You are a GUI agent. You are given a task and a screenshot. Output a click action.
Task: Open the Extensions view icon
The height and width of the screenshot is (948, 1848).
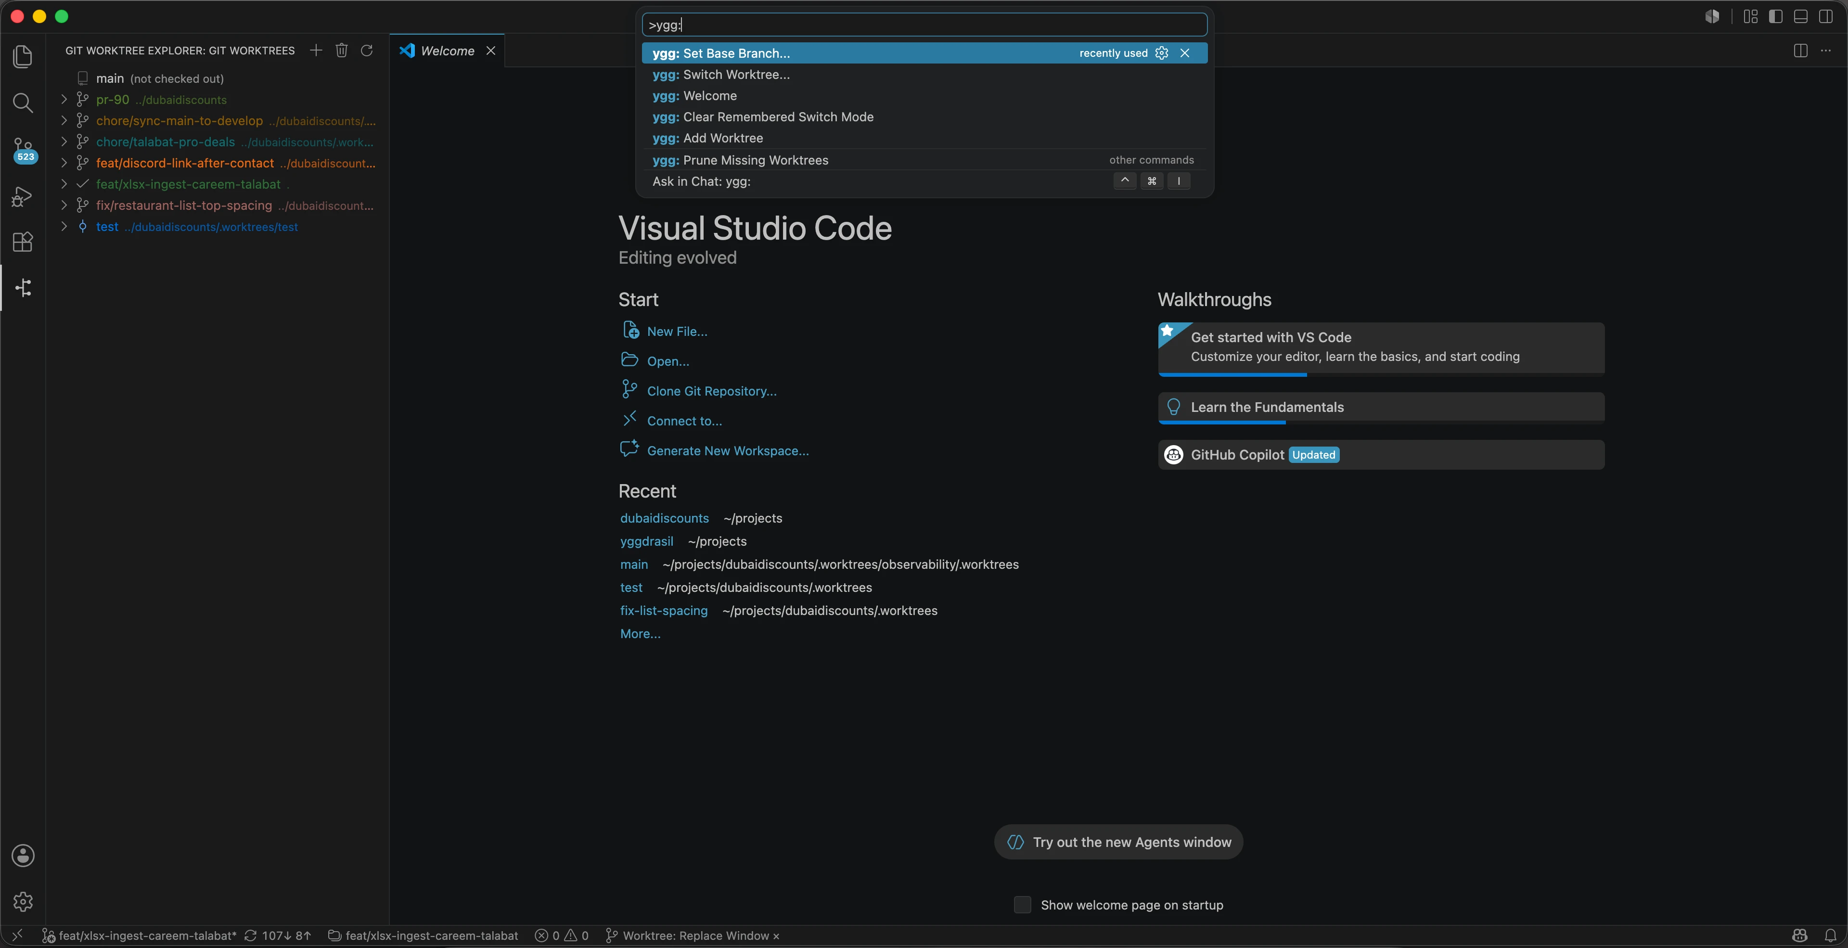coord(23,242)
